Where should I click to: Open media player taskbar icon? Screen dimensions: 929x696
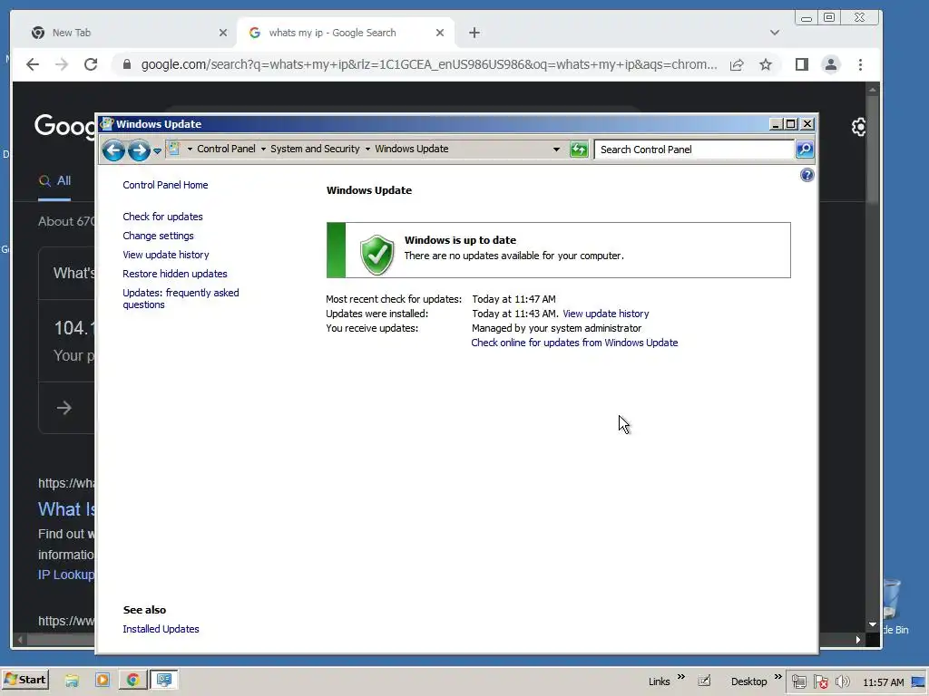pyautogui.click(x=103, y=680)
